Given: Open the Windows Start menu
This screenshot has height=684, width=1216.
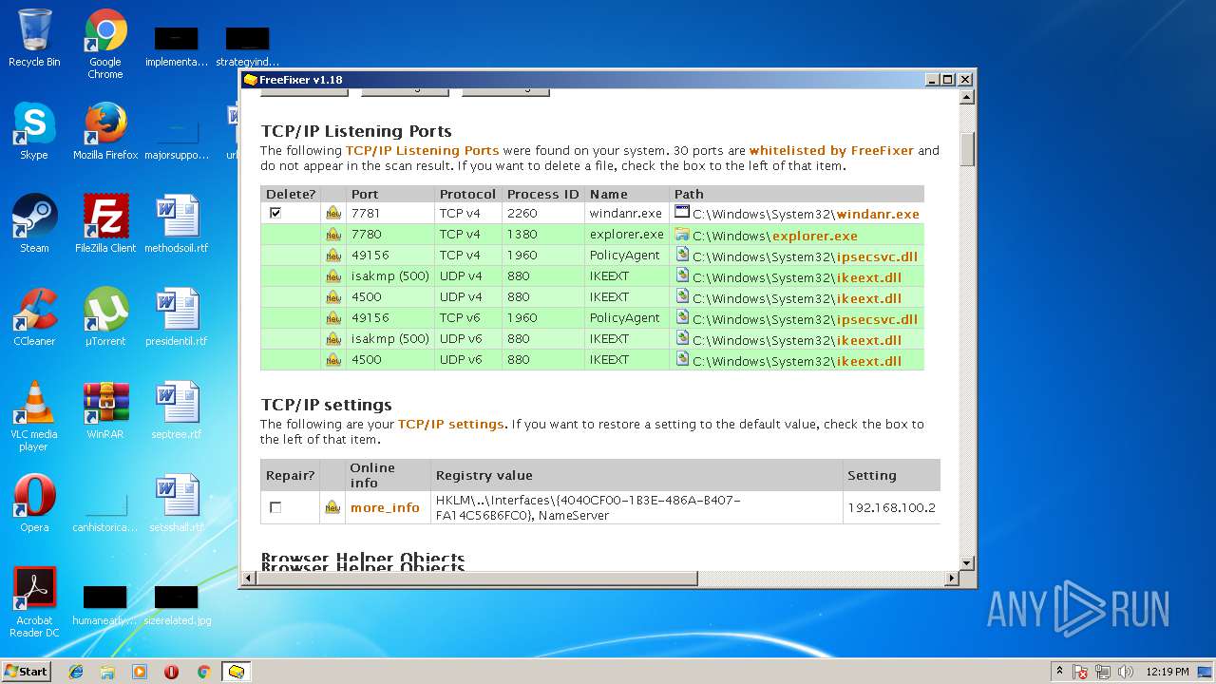Looking at the screenshot, I should [27, 671].
